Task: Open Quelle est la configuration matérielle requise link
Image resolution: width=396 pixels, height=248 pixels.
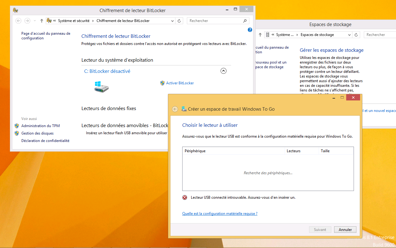Action: [220, 214]
